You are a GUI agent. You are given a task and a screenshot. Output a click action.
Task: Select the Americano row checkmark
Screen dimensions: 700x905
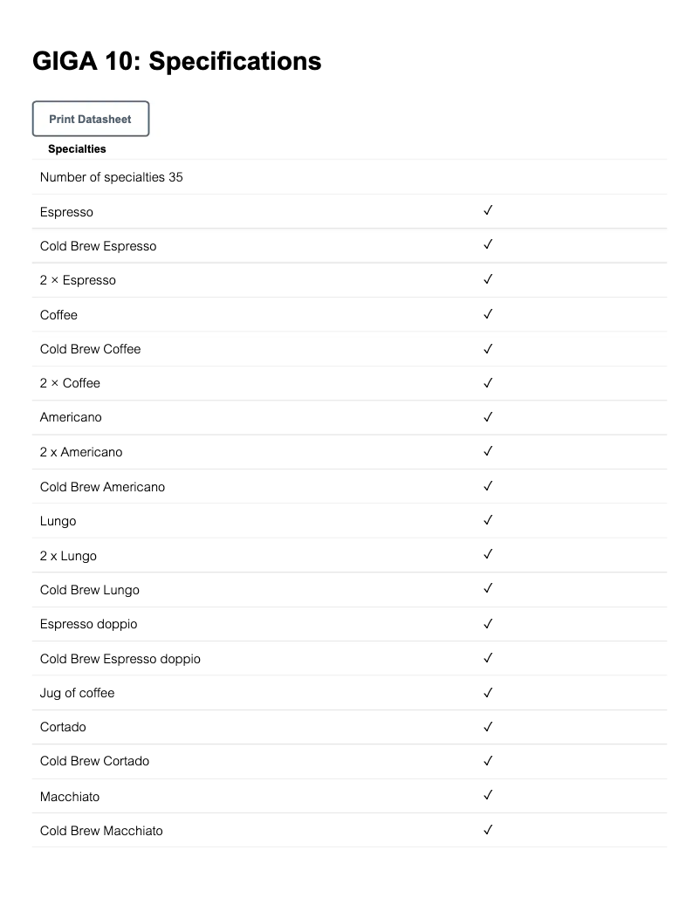(x=488, y=417)
